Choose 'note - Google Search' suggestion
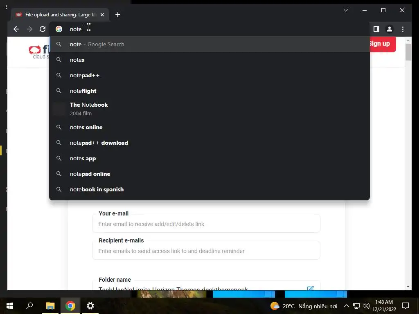Screen dimensions: 419x314 (x=209, y=44)
